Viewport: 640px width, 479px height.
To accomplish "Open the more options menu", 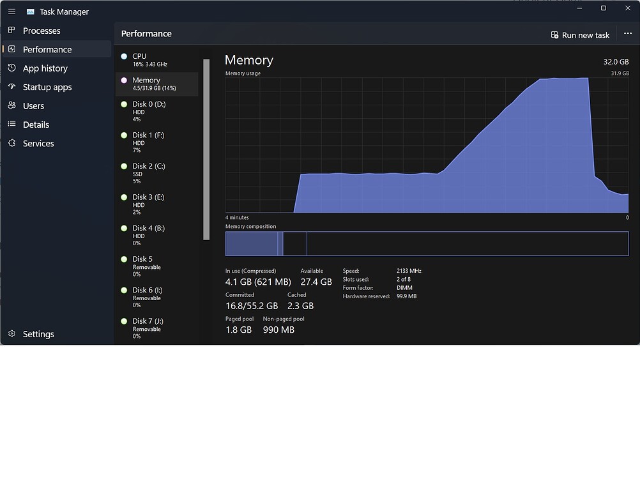I will click(x=627, y=34).
